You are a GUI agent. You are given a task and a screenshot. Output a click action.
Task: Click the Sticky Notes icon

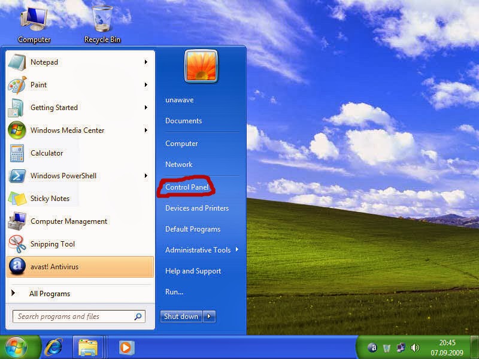[x=17, y=199]
